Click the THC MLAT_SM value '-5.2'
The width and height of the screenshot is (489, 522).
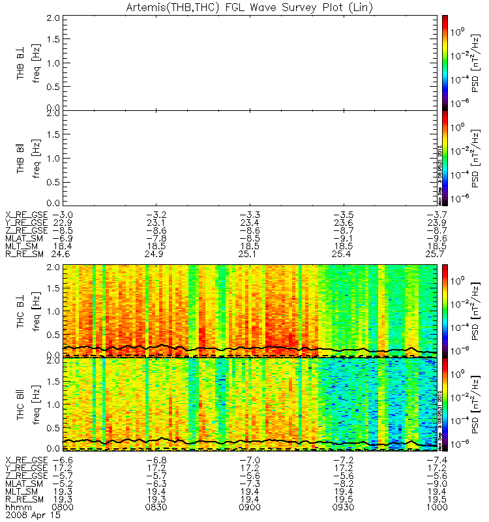point(63,484)
